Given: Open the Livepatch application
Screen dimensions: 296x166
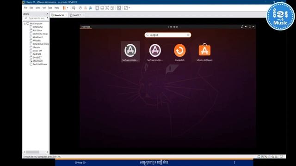Looking at the screenshot, I should [x=180, y=52].
